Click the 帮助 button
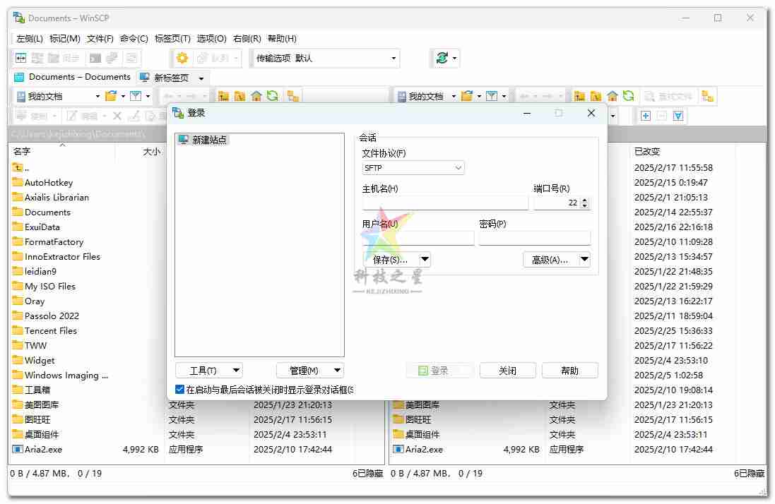 569,371
